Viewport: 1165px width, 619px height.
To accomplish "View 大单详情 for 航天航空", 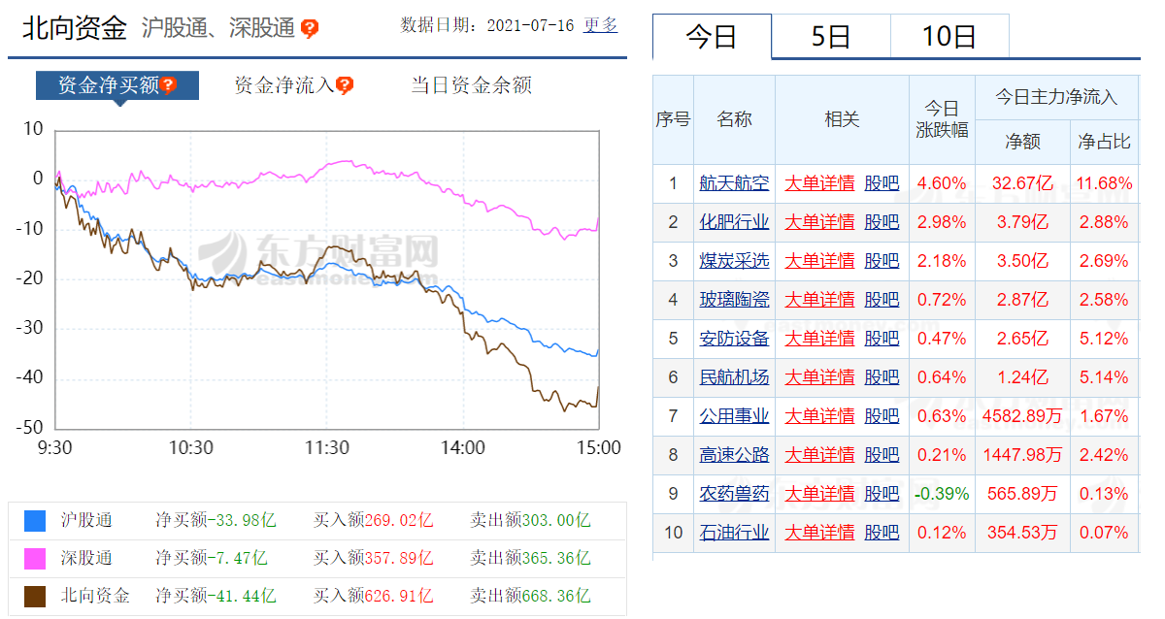I will pyautogui.click(x=819, y=182).
